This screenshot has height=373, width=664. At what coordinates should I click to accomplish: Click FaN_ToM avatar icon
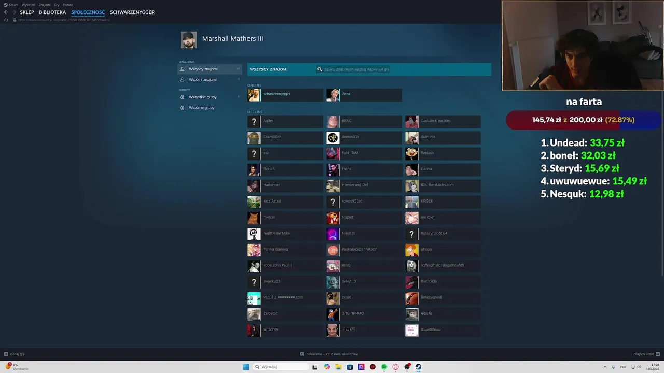333,154
